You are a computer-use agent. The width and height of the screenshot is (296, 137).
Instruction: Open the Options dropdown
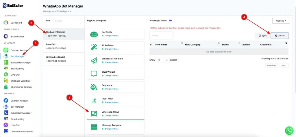(x=281, y=21)
